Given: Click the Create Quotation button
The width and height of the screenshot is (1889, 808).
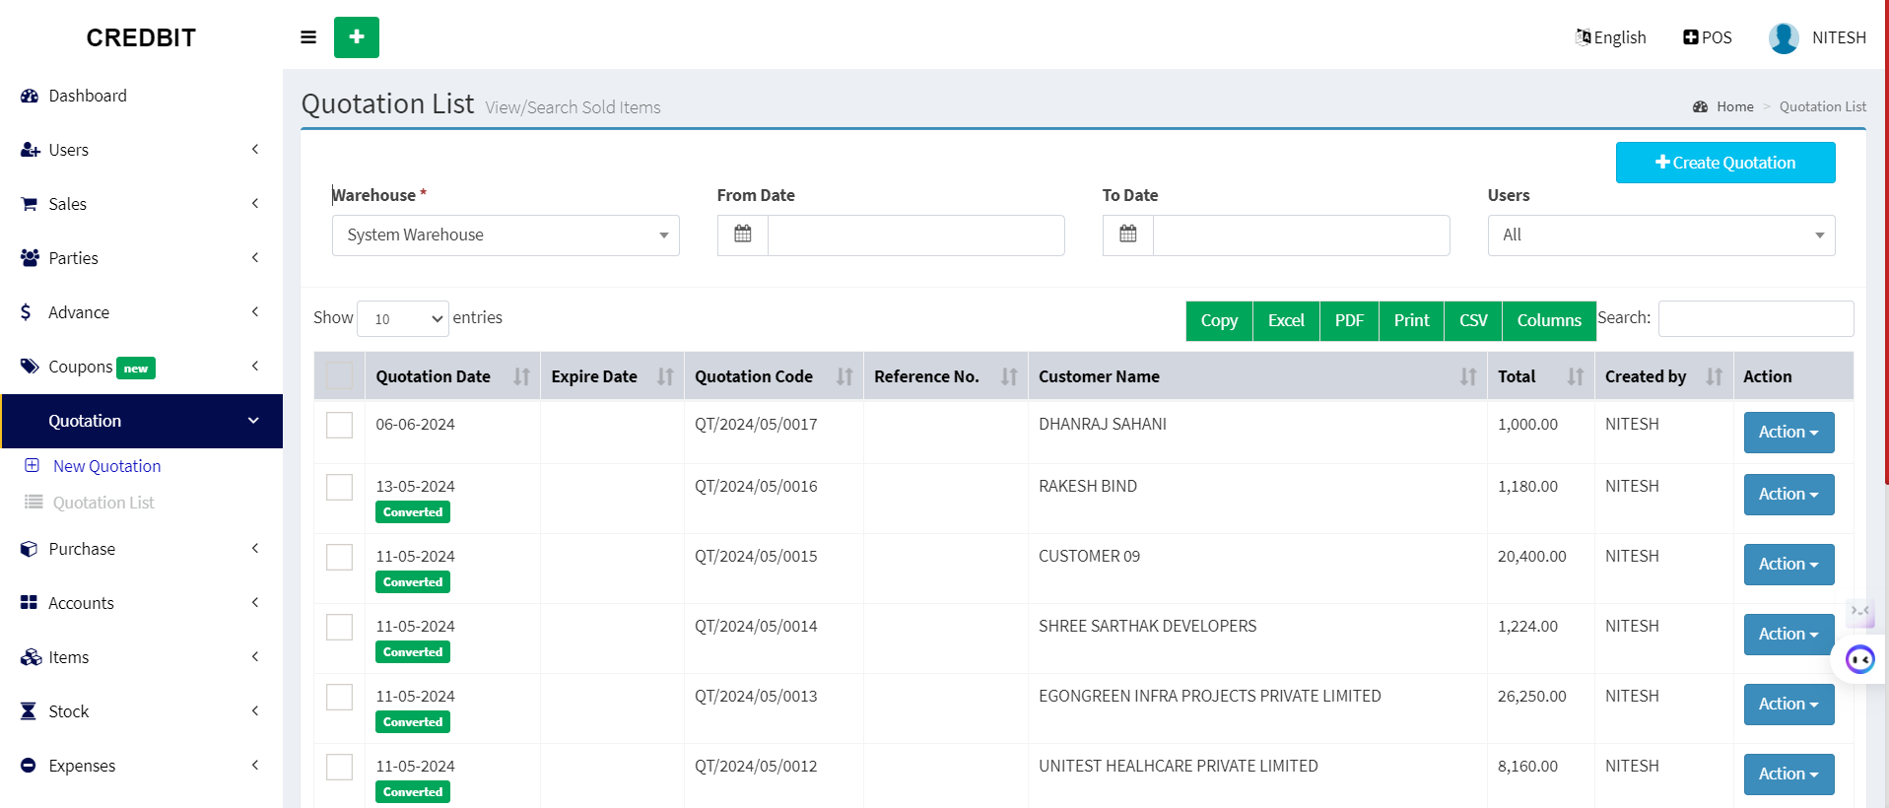Looking at the screenshot, I should click(1725, 163).
